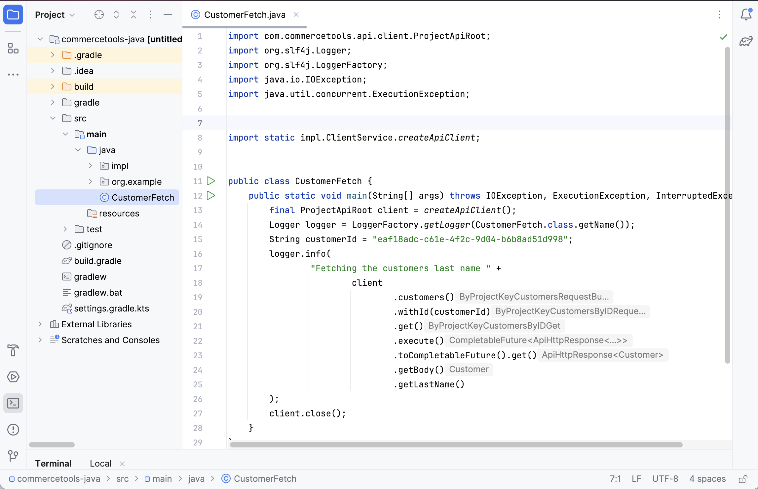Open the Services tool window icon
The height and width of the screenshot is (489, 758).
coord(13,377)
